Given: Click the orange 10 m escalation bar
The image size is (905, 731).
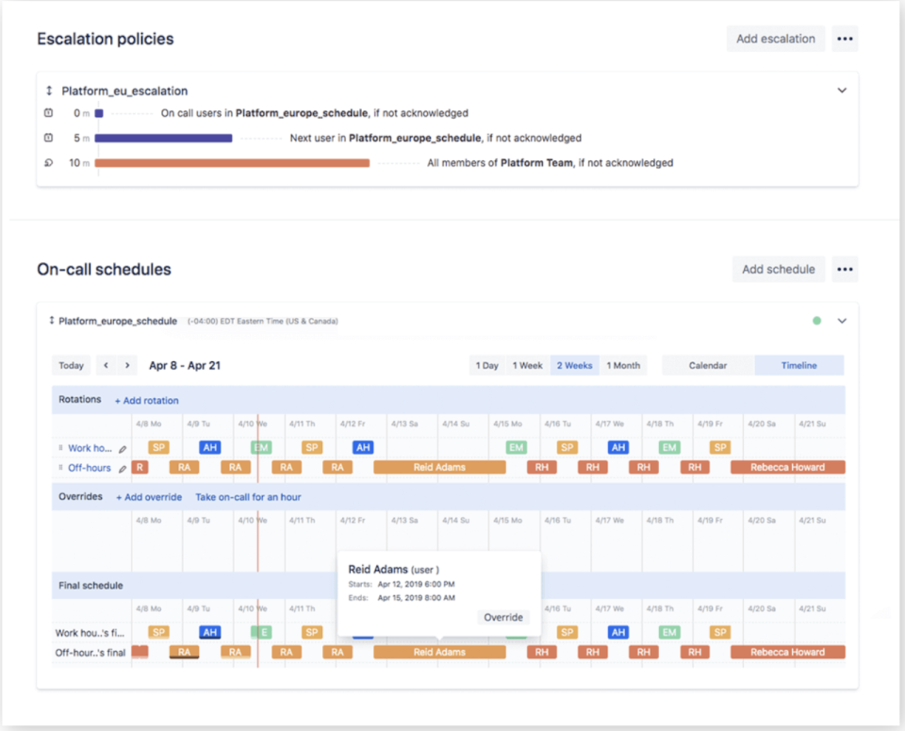Looking at the screenshot, I should point(232,163).
